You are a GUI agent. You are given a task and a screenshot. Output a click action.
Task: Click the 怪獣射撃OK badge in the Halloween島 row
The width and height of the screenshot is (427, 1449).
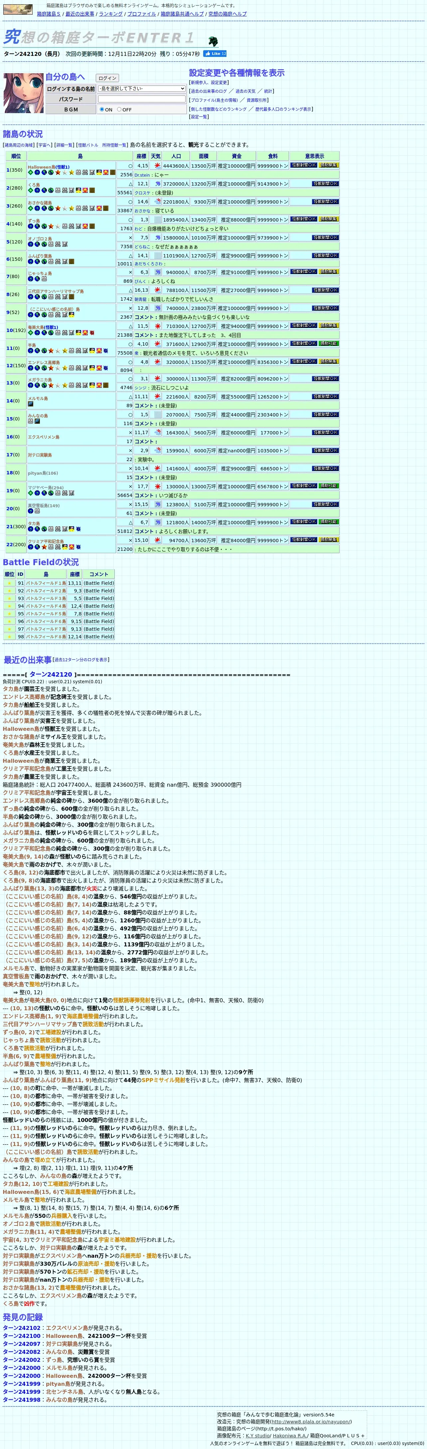click(303, 165)
